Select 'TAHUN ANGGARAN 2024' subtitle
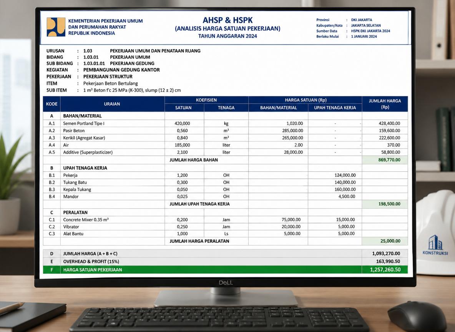Viewport: 455px width, 332px height. (x=227, y=36)
